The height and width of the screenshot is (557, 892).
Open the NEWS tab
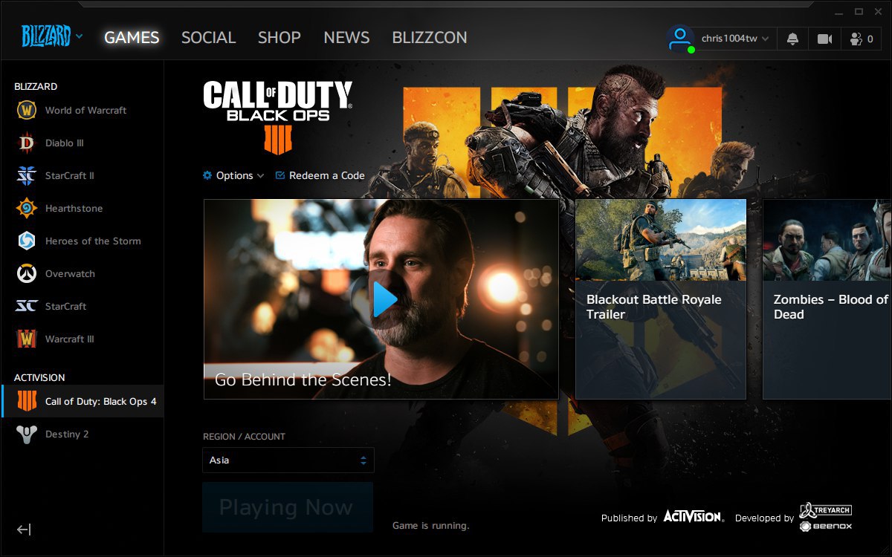(346, 37)
